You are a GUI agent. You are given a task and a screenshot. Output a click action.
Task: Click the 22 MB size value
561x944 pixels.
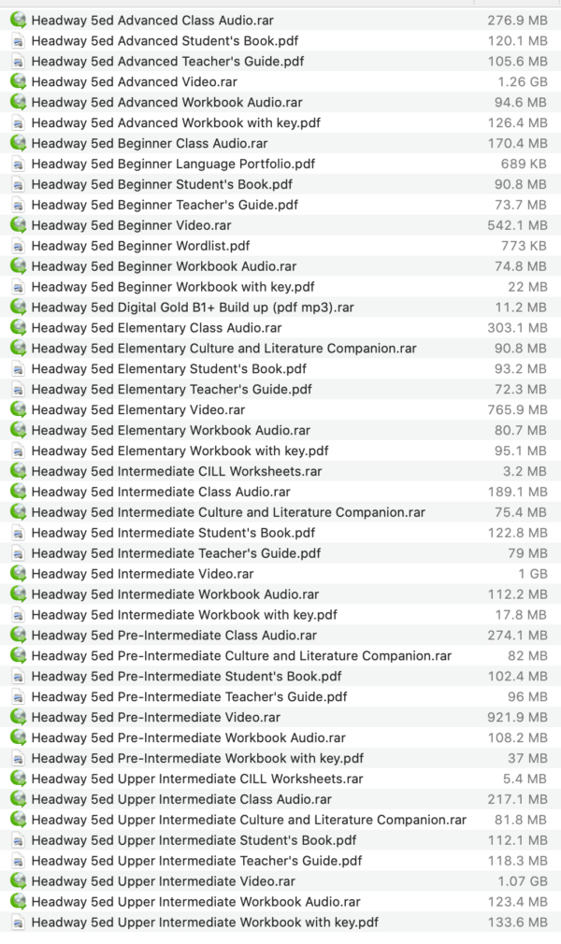(527, 287)
